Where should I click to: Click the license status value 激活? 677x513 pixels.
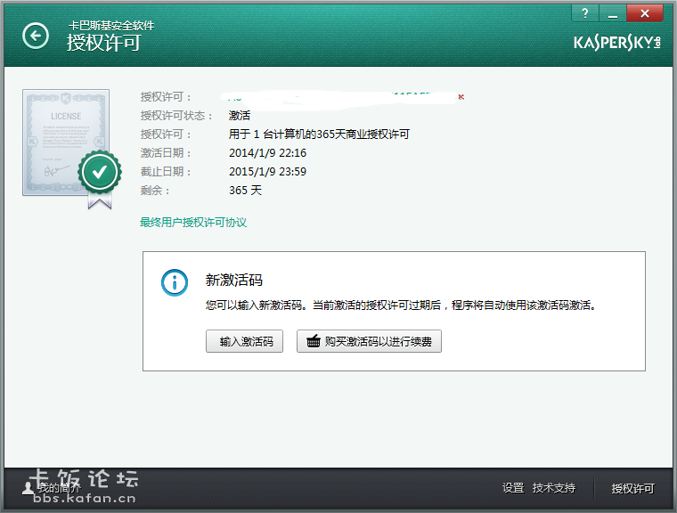click(240, 115)
